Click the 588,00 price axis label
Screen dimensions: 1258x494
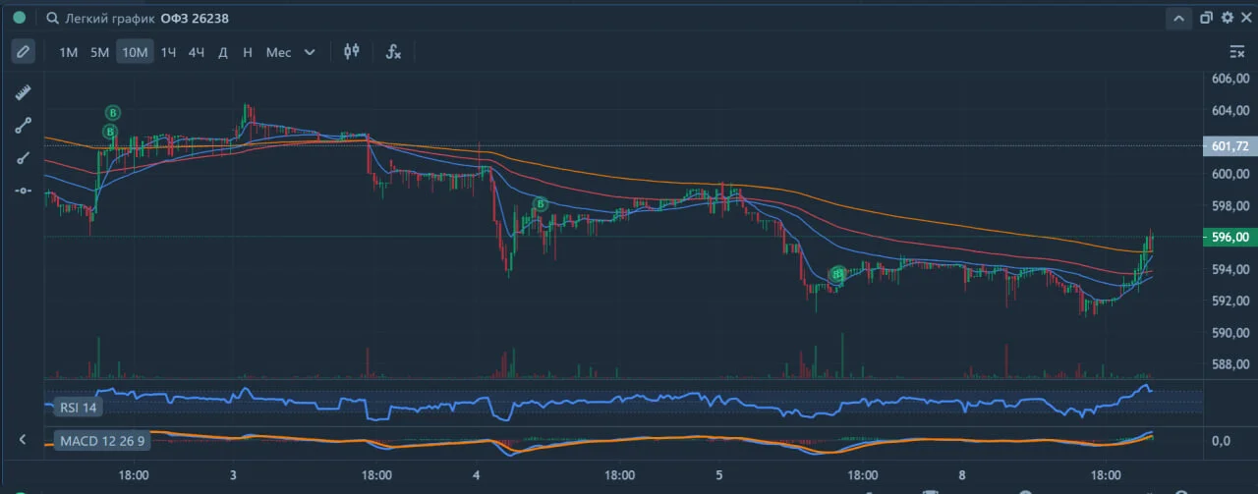(1229, 364)
